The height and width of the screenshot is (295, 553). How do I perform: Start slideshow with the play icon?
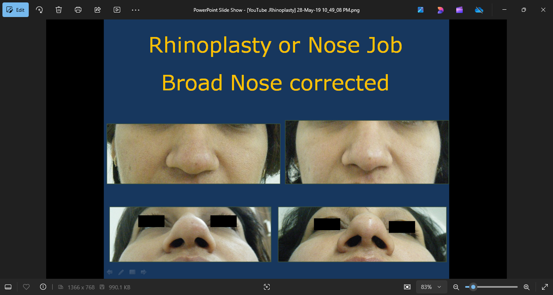[117, 10]
